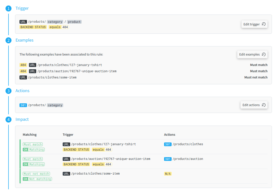Open the equals operator selector
The width and height of the screenshot is (277, 196).
[x=55, y=27]
